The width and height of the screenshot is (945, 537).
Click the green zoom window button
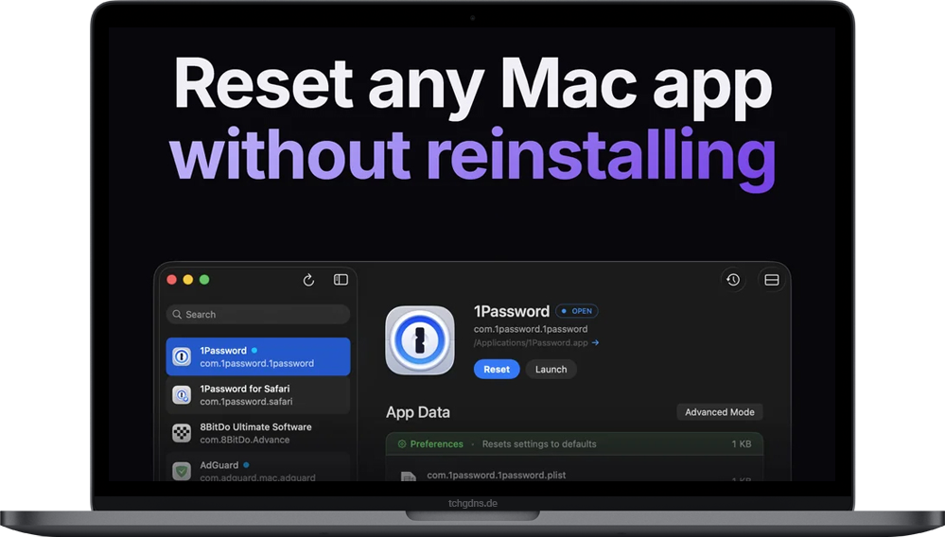(204, 279)
